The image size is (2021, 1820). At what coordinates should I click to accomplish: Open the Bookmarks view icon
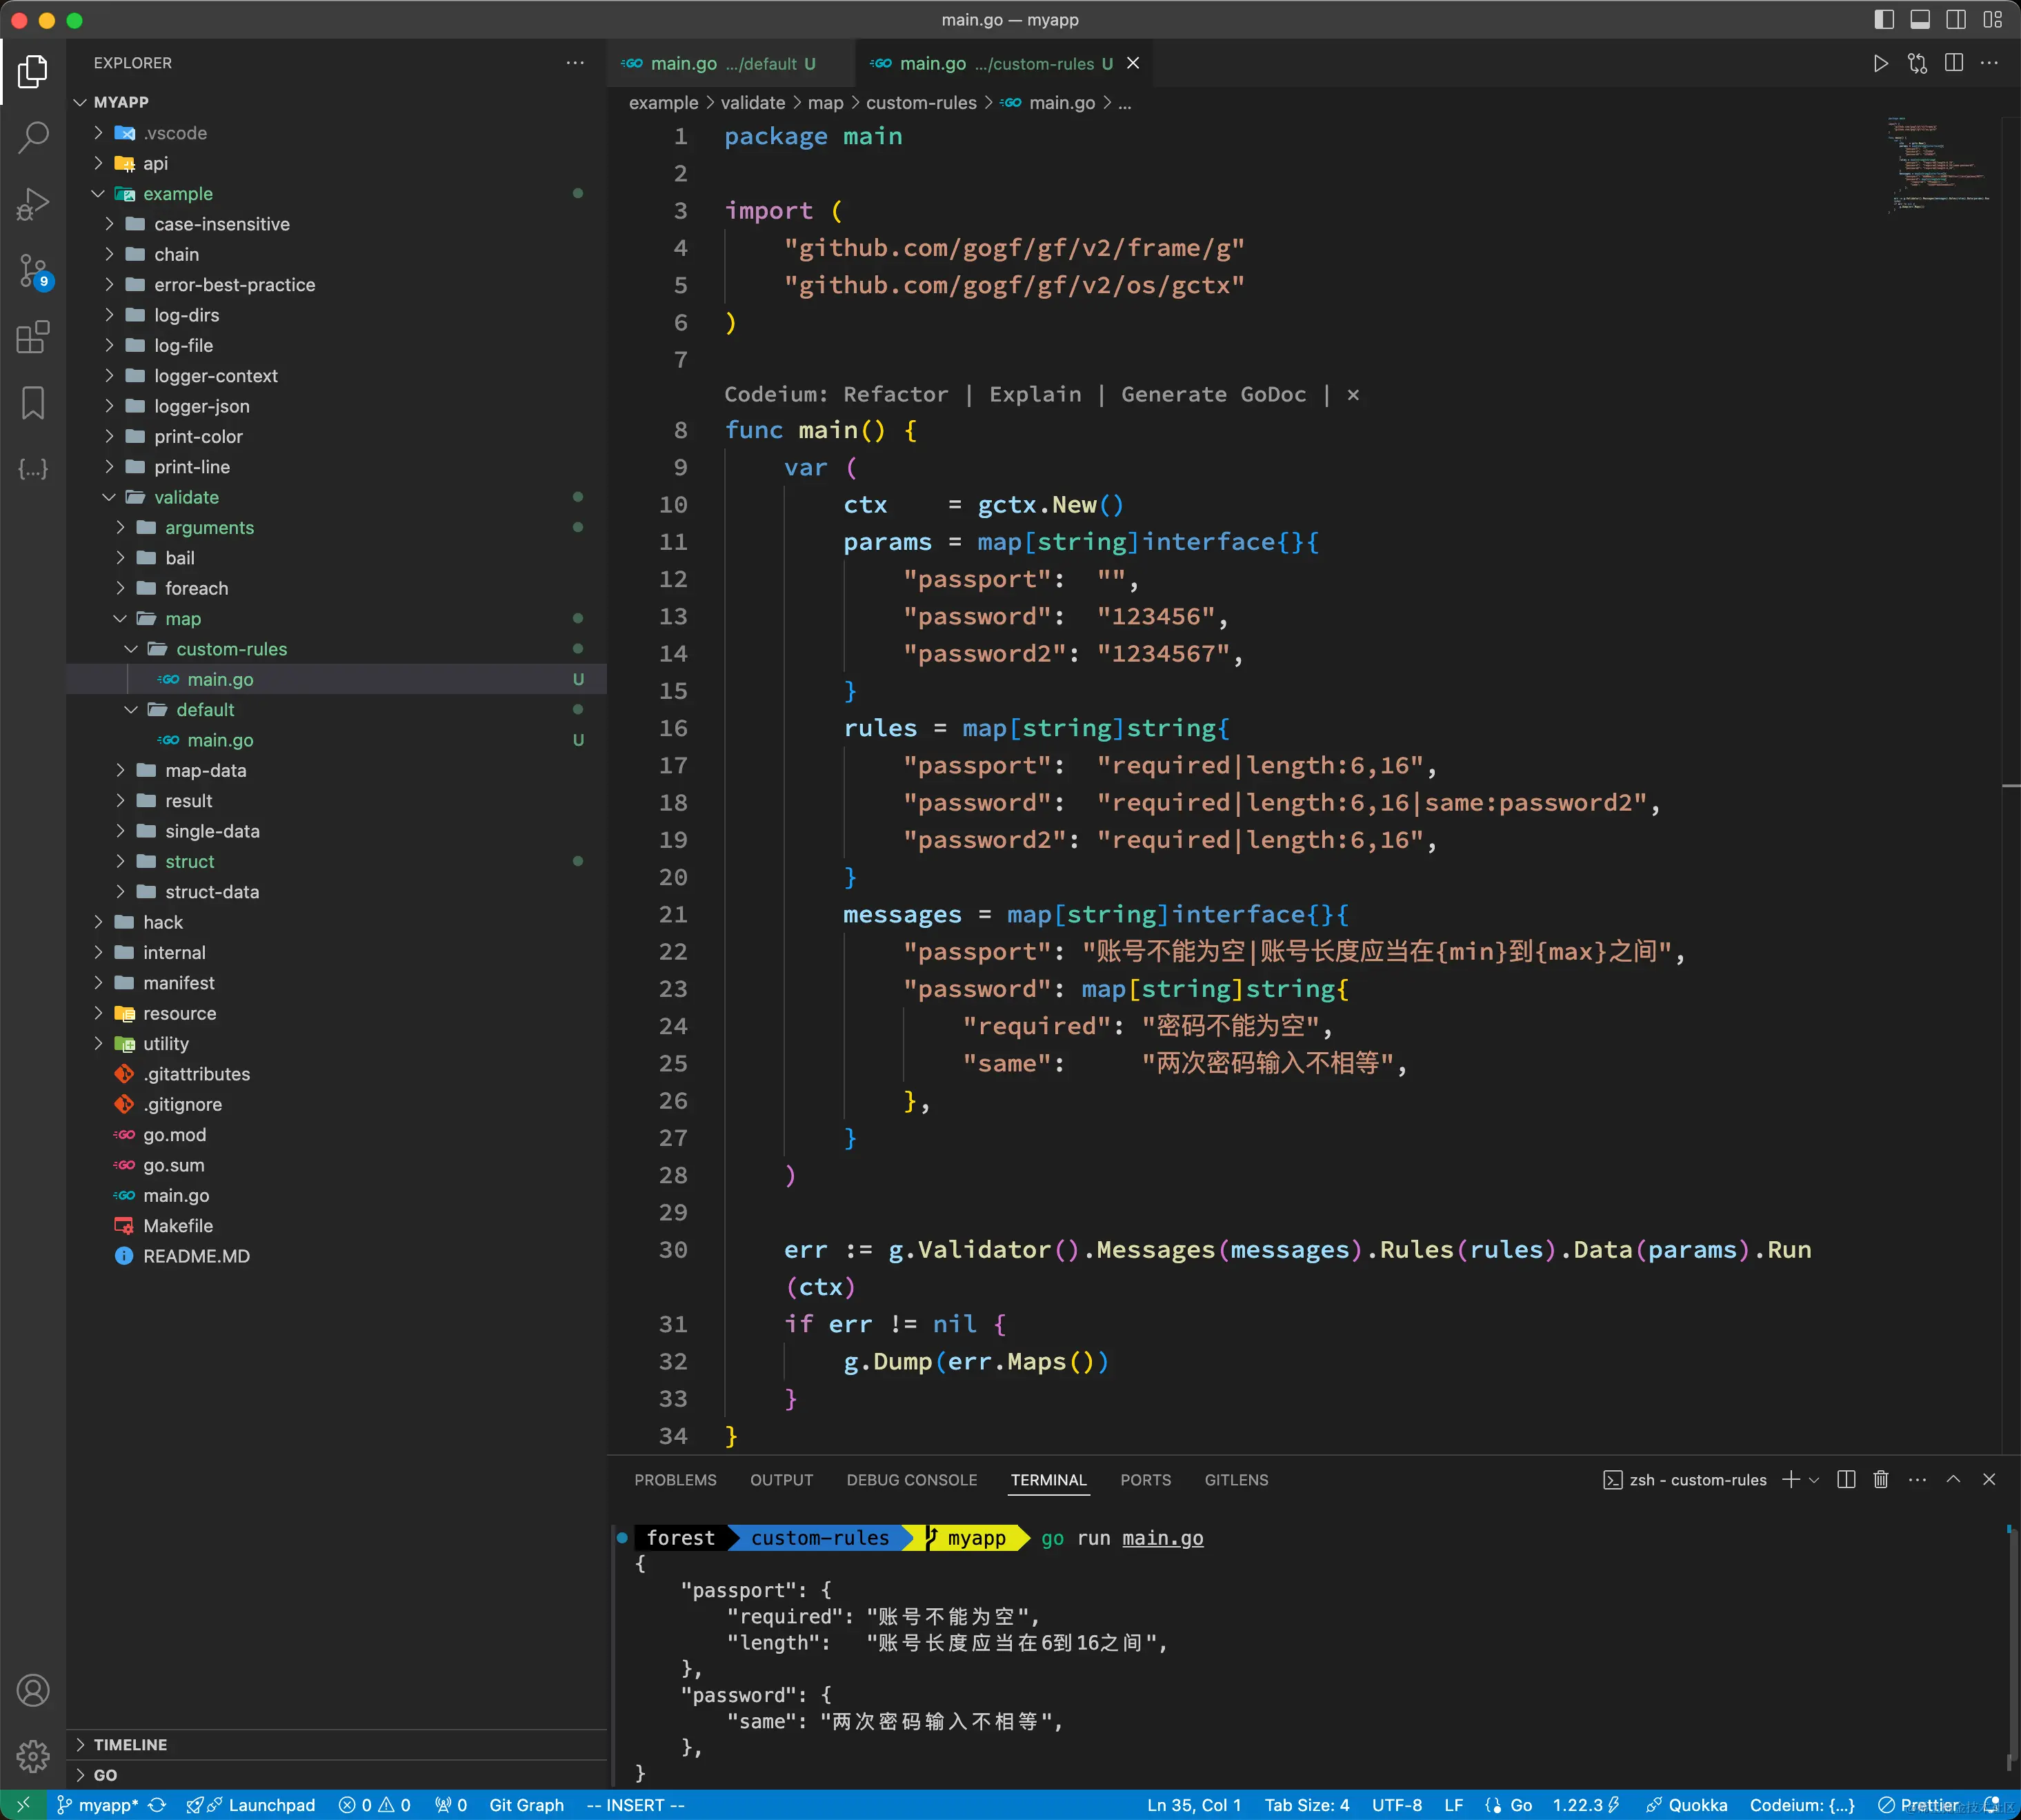pos(33,403)
